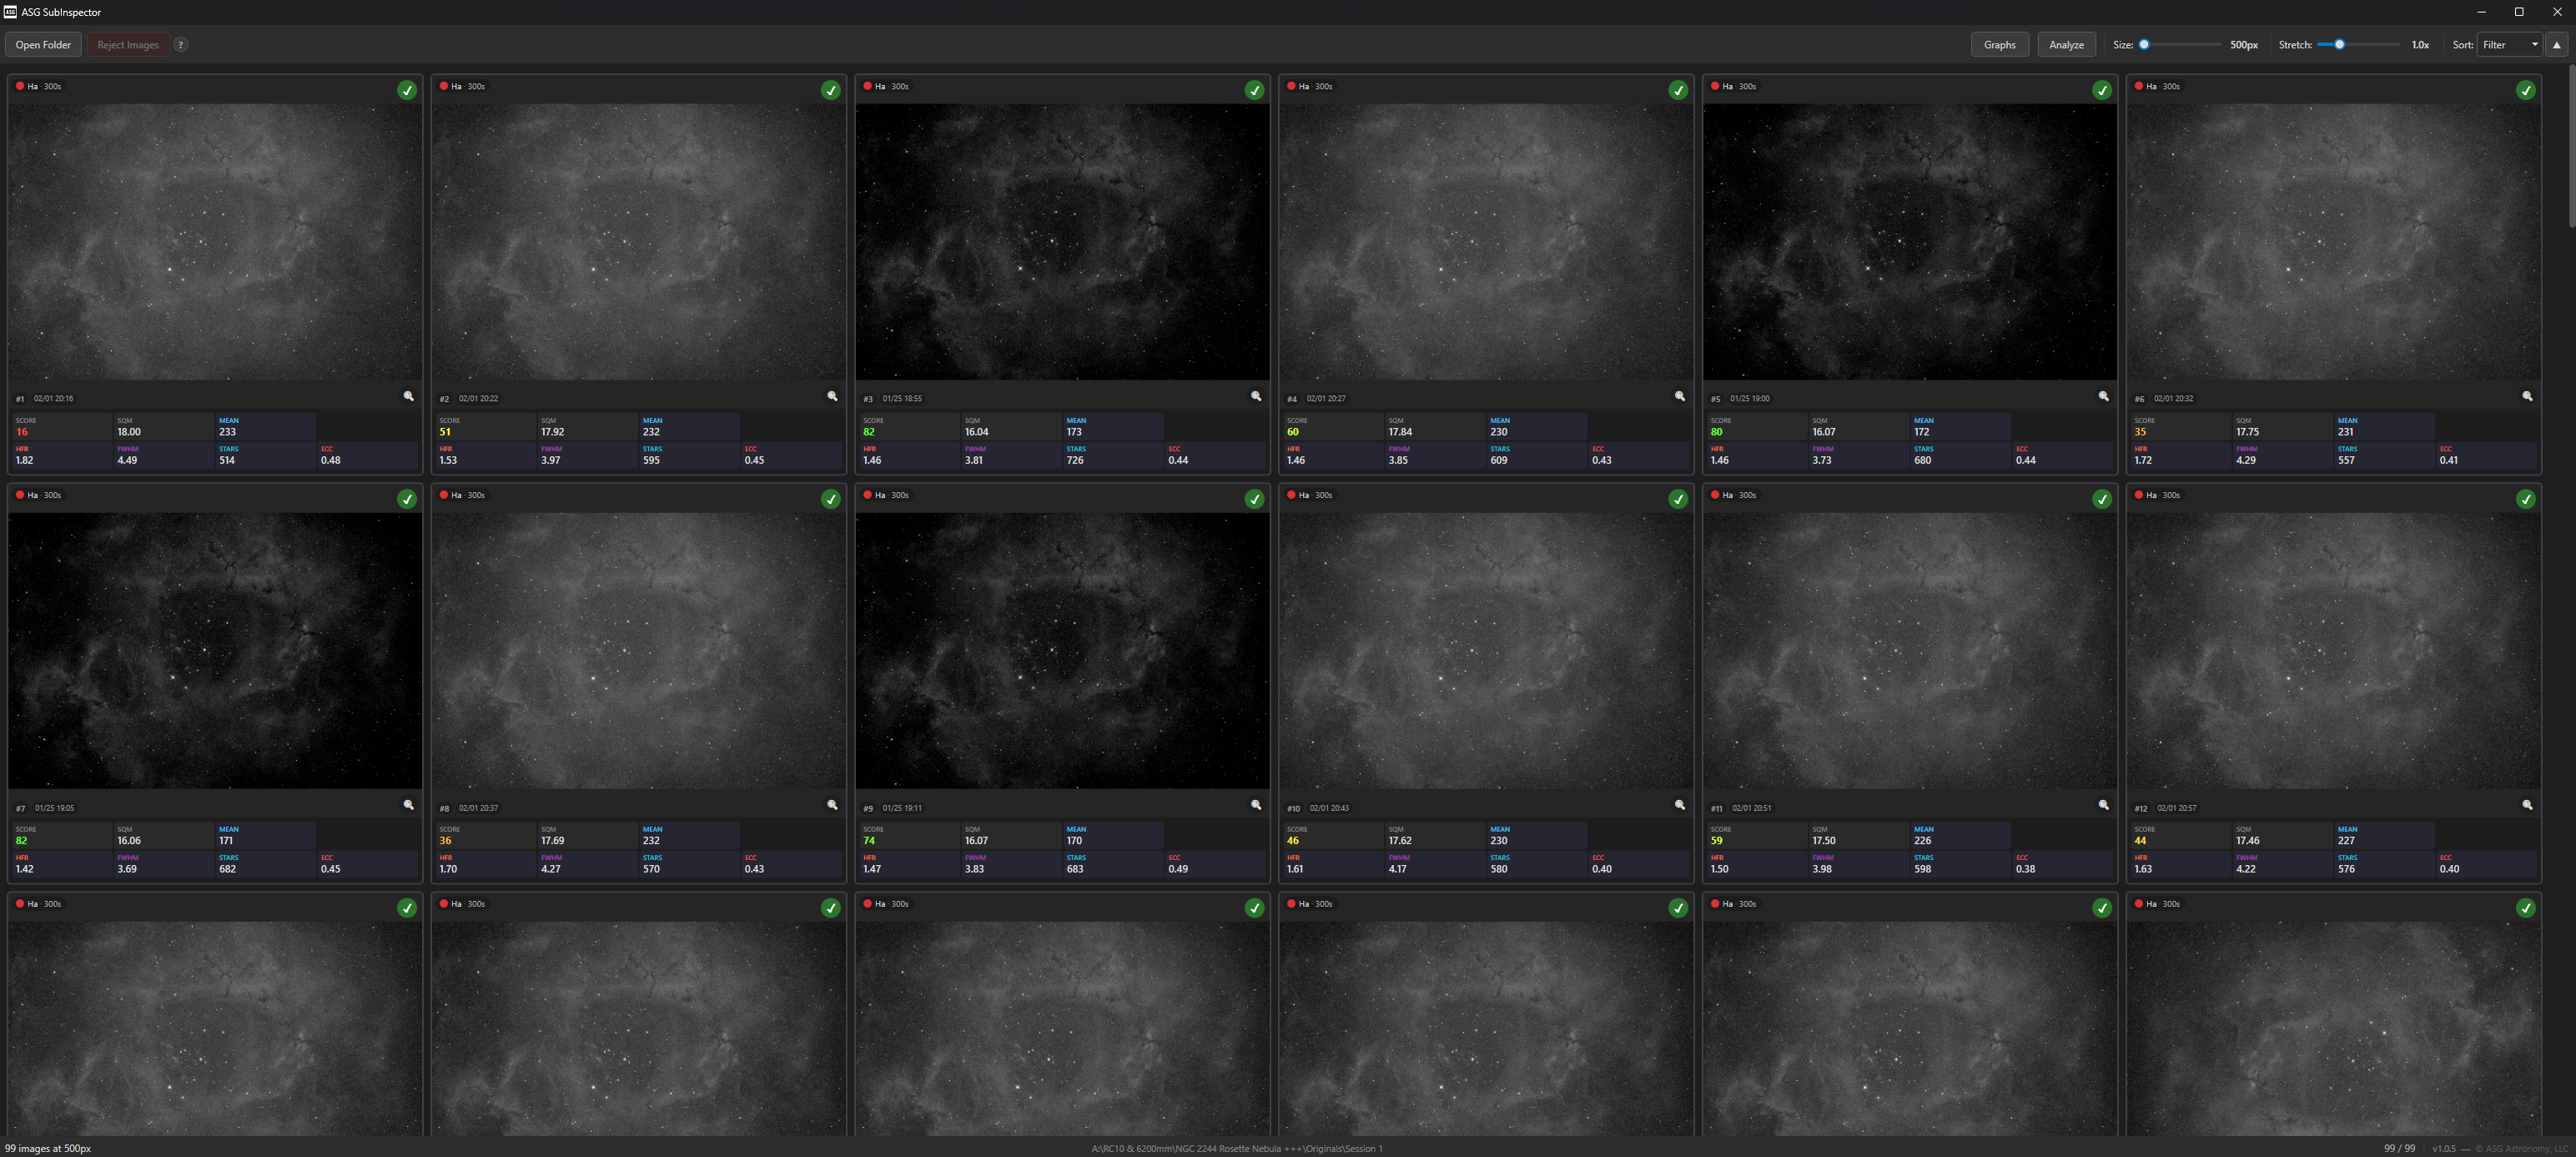Click magnifier icon on image #8
Viewport: 2576px width, 1157px height.
(x=832, y=805)
